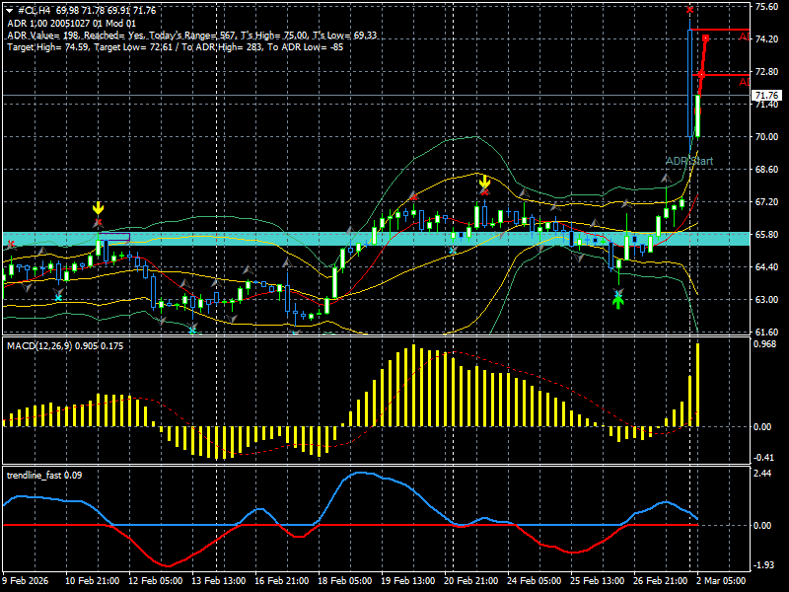
Task: Click the tallest last MACD histogram bar
Action: coord(698,385)
